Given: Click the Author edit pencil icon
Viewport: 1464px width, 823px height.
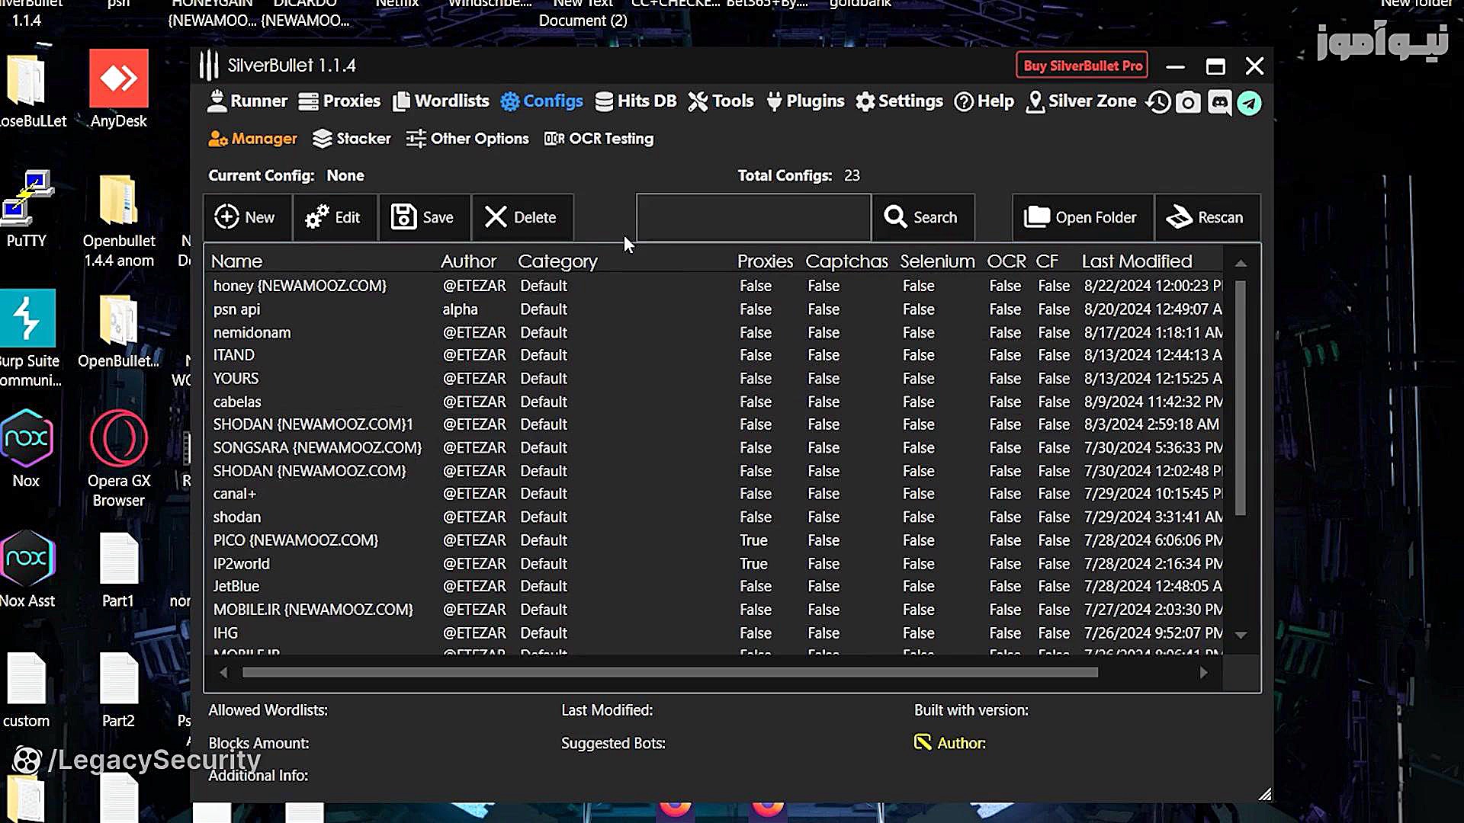Looking at the screenshot, I should [923, 742].
